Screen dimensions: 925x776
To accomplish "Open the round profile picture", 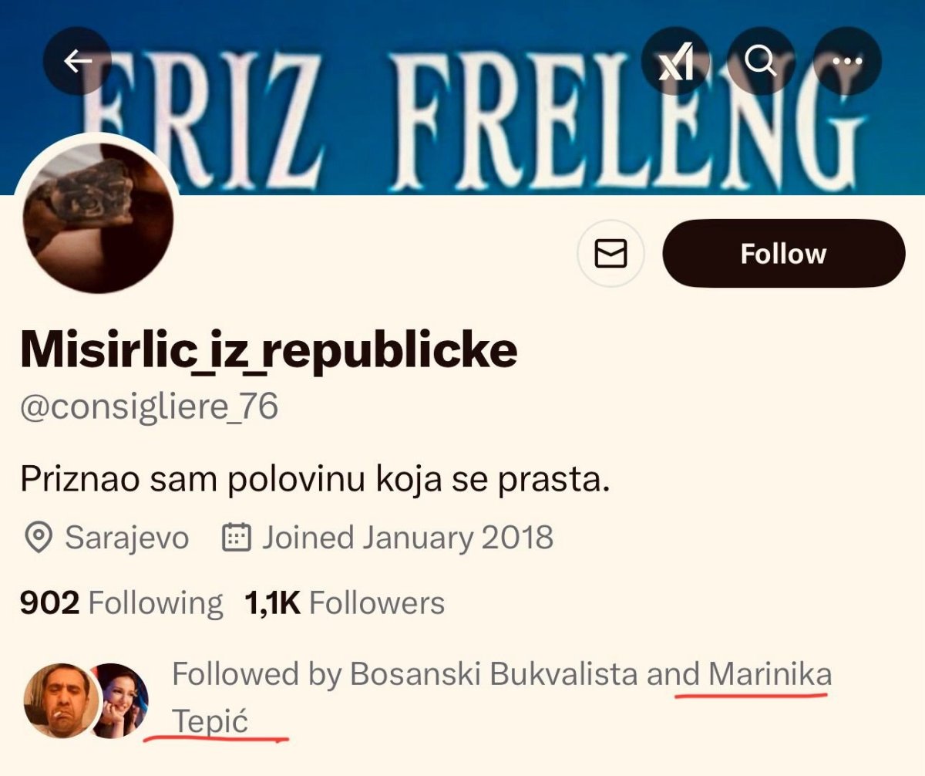I will 98,218.
